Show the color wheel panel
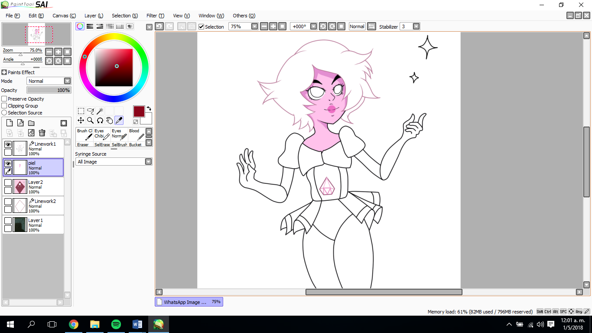592x333 pixels. [x=80, y=26]
